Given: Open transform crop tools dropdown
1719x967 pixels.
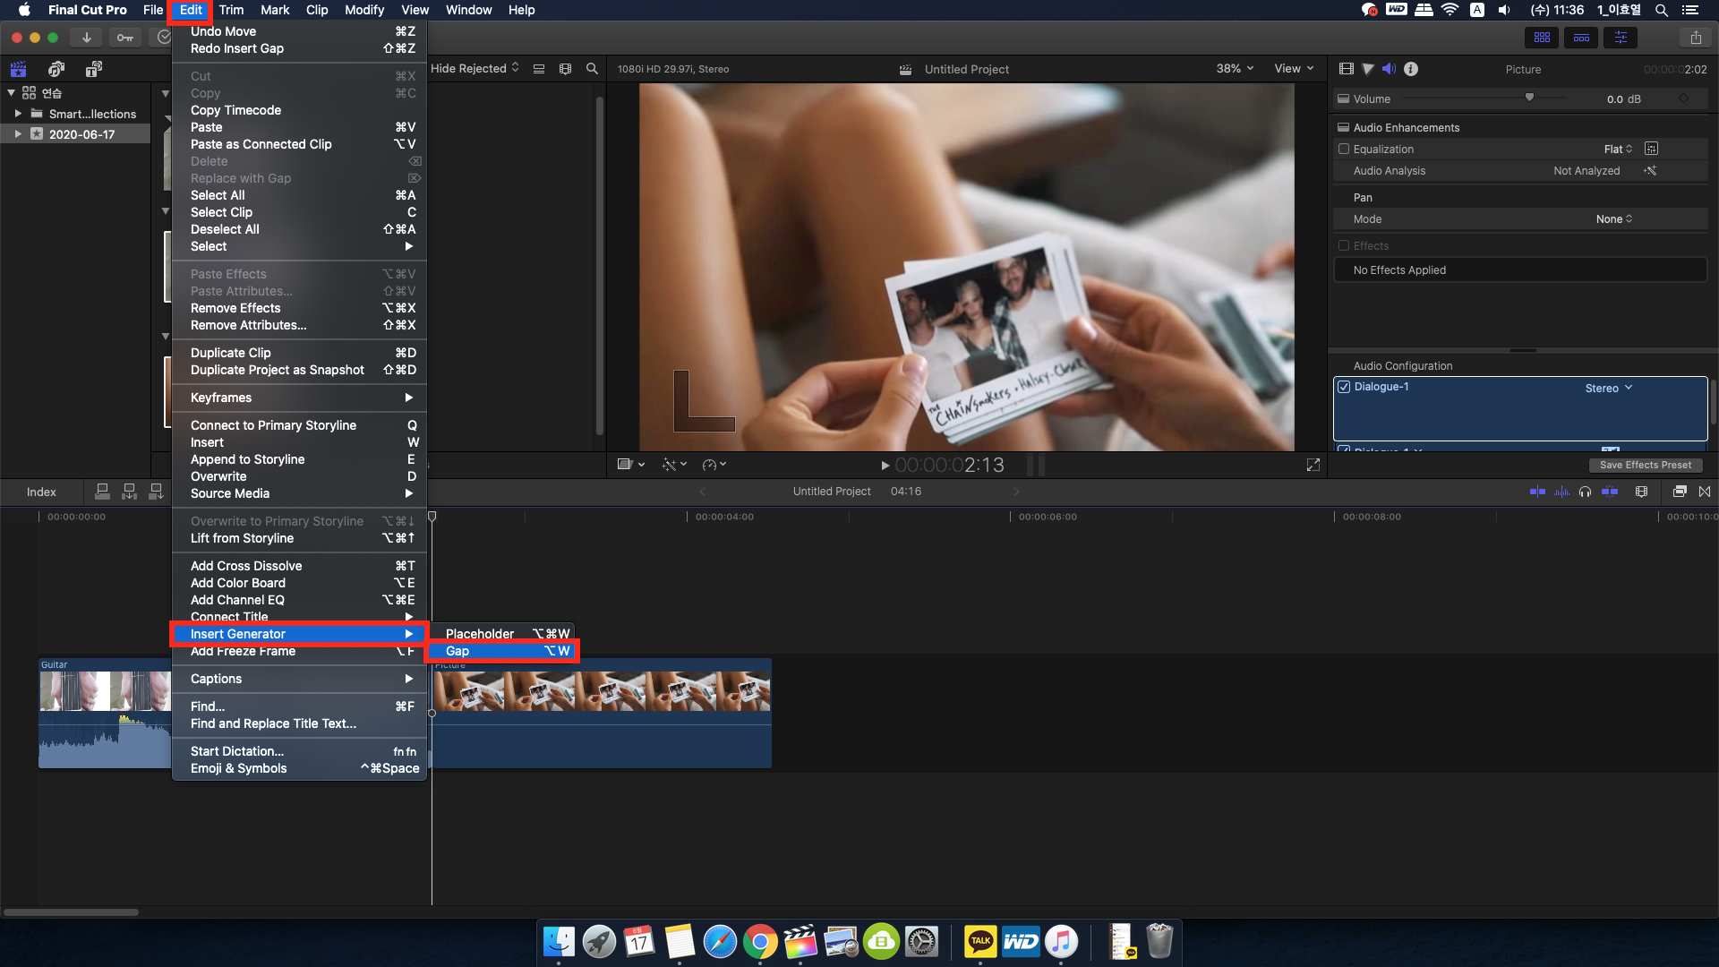Looking at the screenshot, I should (631, 465).
